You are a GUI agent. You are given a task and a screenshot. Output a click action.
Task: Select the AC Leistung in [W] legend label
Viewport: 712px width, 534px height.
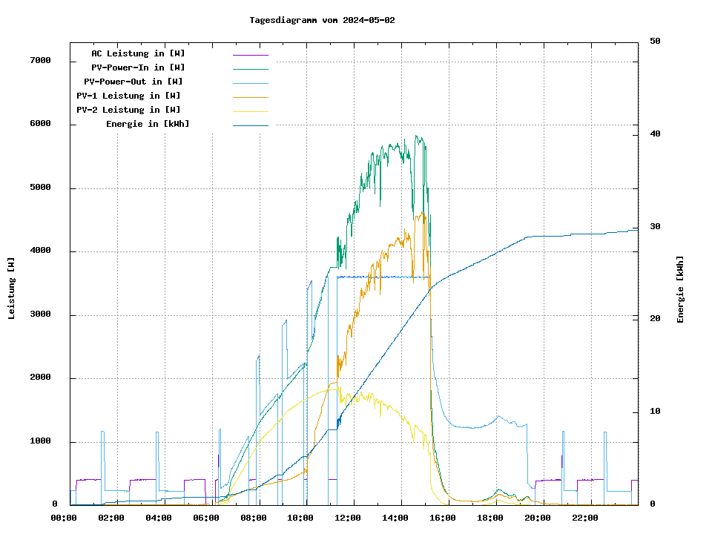pyautogui.click(x=138, y=53)
